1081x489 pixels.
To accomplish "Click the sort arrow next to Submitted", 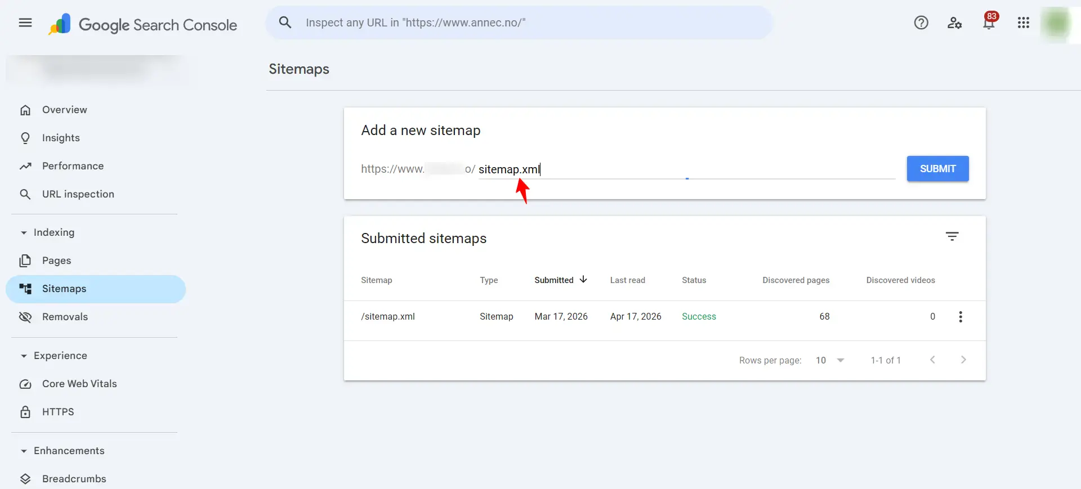I will (x=583, y=279).
